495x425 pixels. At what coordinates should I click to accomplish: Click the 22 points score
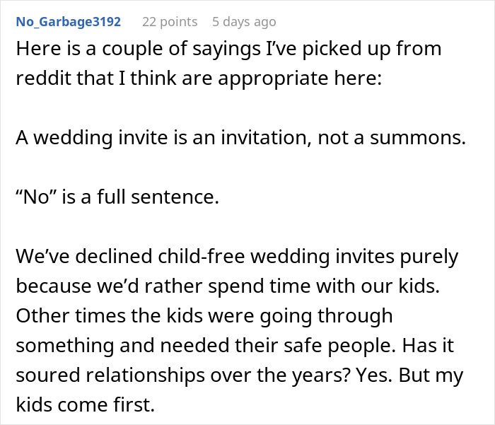tap(170, 22)
